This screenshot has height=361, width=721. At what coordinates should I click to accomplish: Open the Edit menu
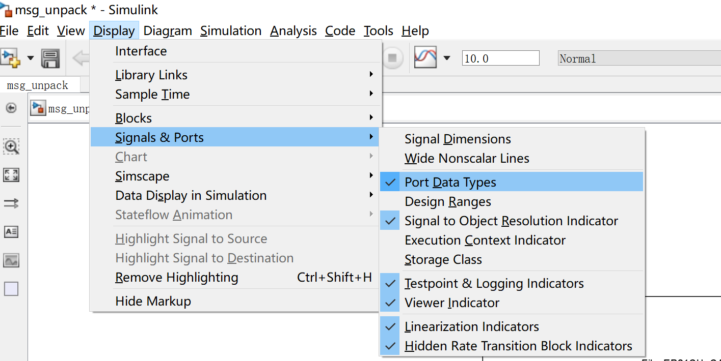coord(38,31)
